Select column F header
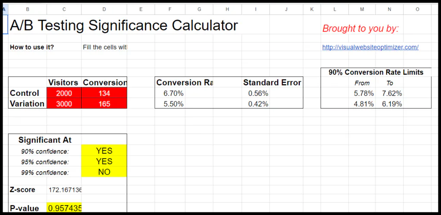 pyautogui.click(x=170, y=9)
